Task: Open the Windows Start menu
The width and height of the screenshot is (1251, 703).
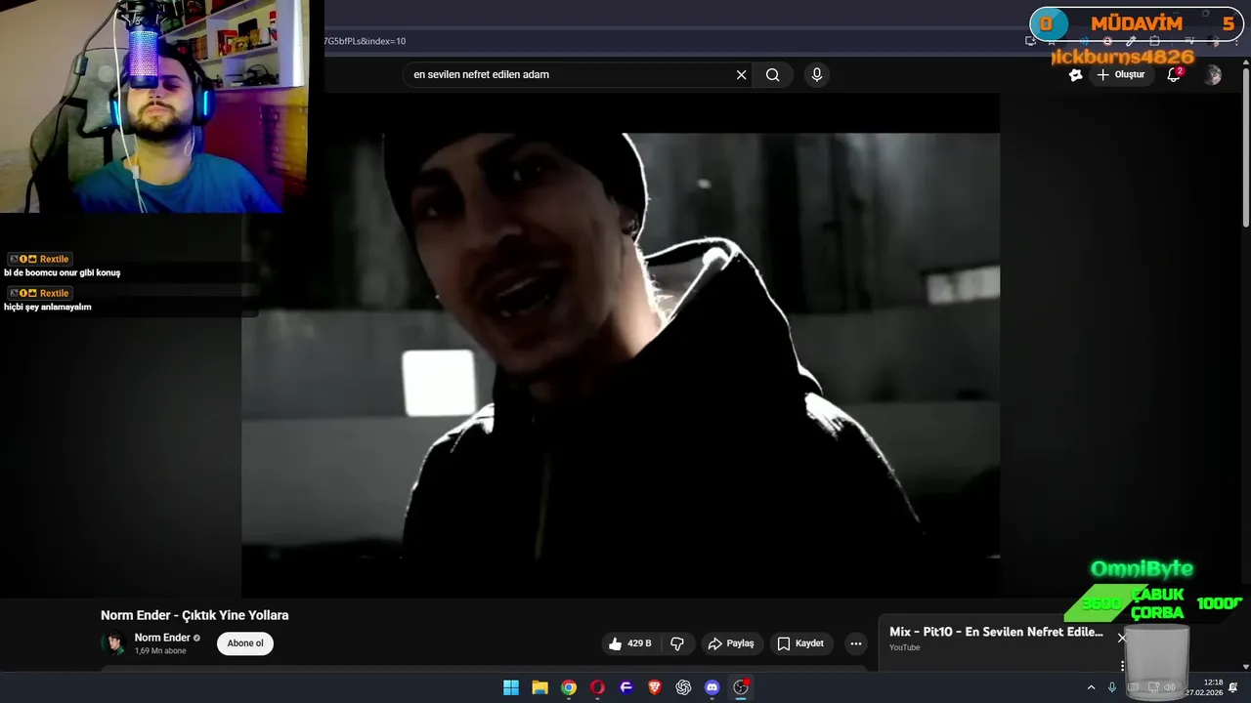Action: (511, 687)
